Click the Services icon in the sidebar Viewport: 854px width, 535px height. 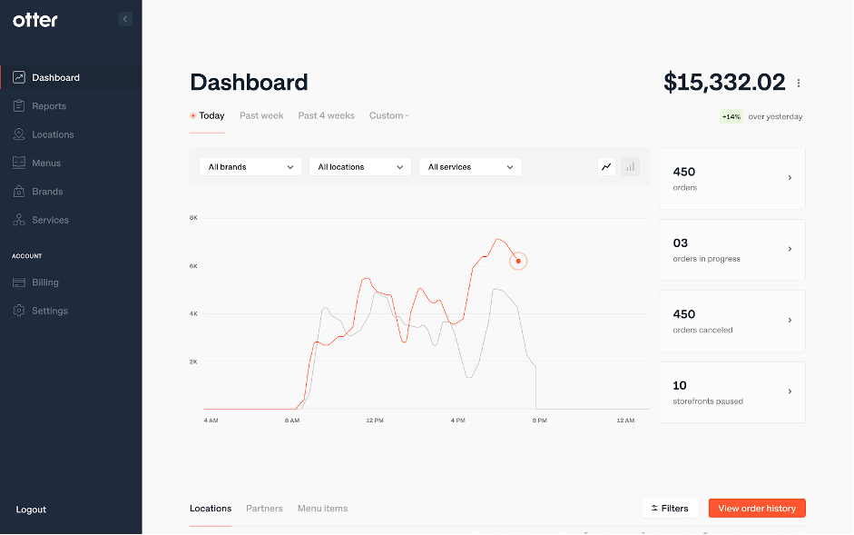click(x=19, y=220)
